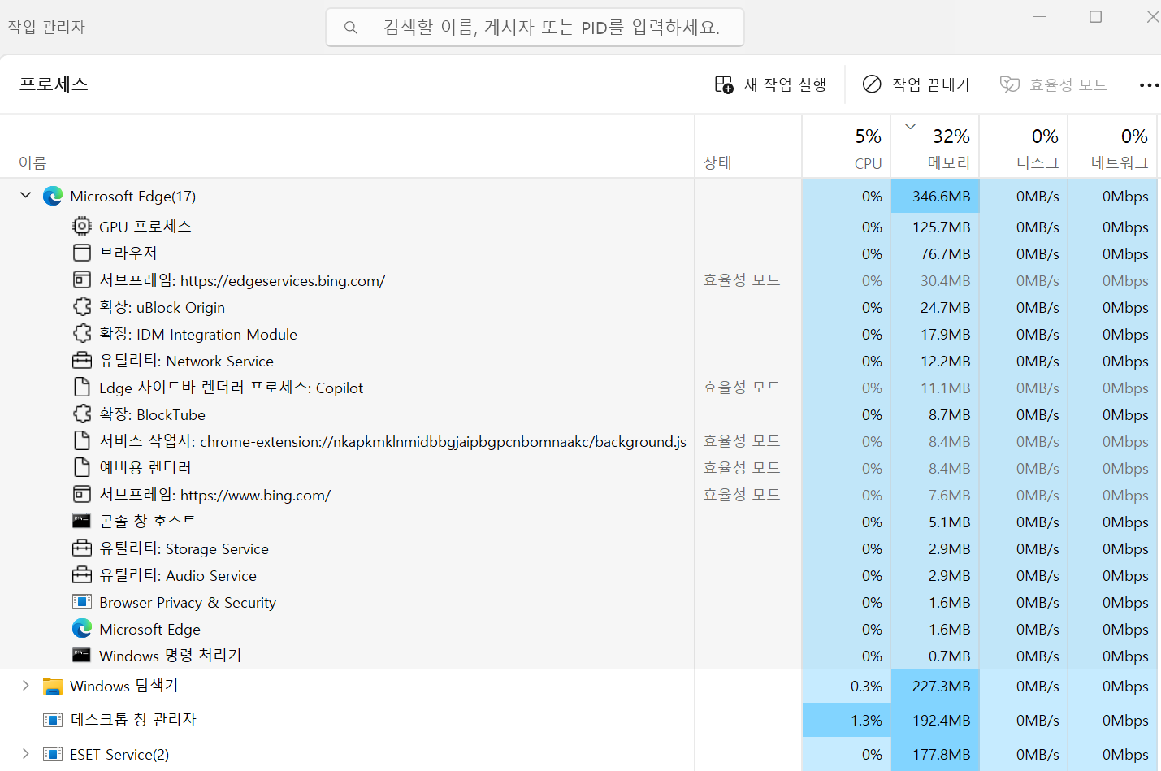Click the 1.3% CPU value
Viewport: 1161px width, 771px height.
click(866, 720)
